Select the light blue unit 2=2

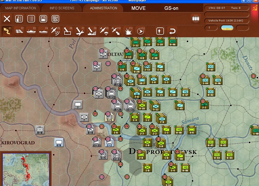point(109,142)
